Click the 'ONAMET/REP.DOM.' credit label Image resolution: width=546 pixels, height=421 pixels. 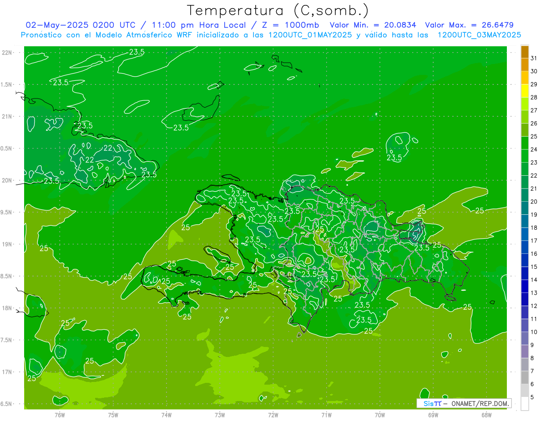(x=480, y=403)
